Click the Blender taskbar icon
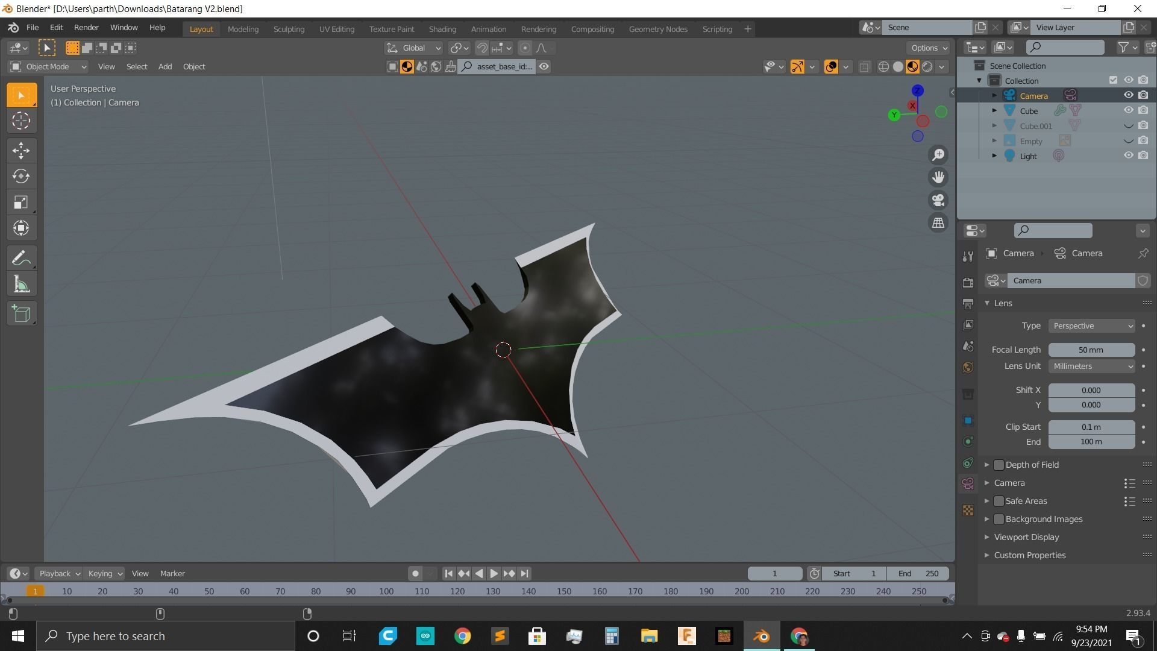Screen dimensions: 1157x651 click(x=762, y=637)
